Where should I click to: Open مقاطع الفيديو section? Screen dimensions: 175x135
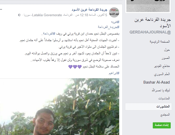[162, 66]
